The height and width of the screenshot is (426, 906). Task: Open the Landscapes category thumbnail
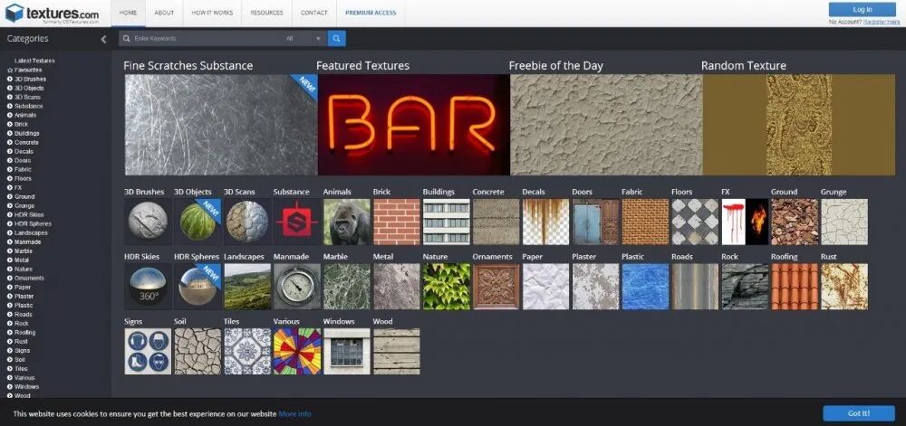tap(247, 287)
